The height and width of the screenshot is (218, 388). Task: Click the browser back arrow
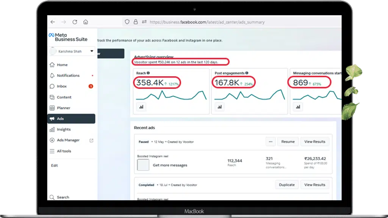tap(53, 22)
